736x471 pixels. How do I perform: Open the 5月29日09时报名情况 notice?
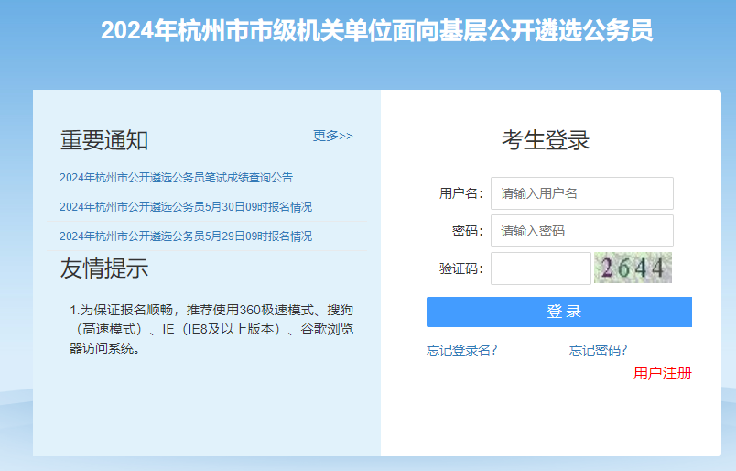point(186,236)
